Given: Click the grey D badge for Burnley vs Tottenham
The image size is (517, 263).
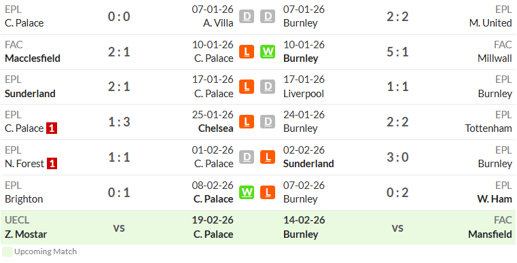Looking at the screenshot, I should click(x=268, y=122).
